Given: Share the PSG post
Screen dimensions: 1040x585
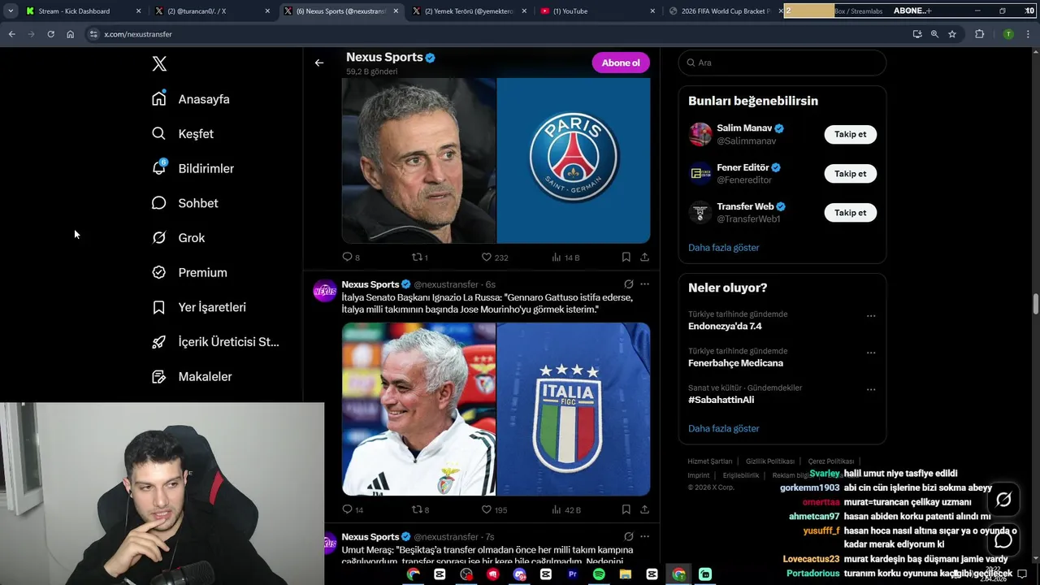Looking at the screenshot, I should point(644,257).
